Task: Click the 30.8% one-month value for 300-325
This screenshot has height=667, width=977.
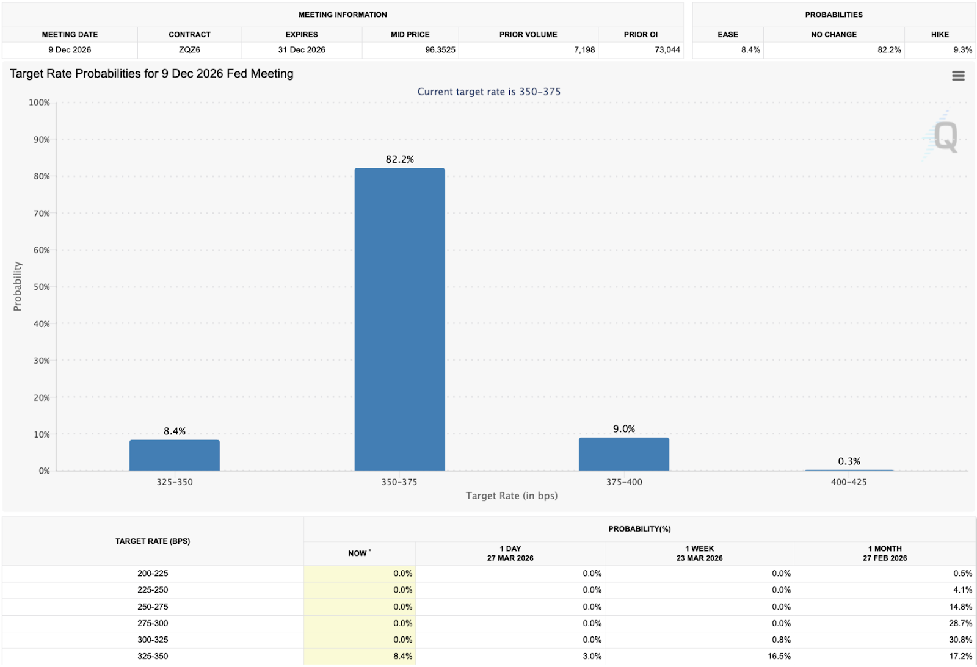Action: 959,640
